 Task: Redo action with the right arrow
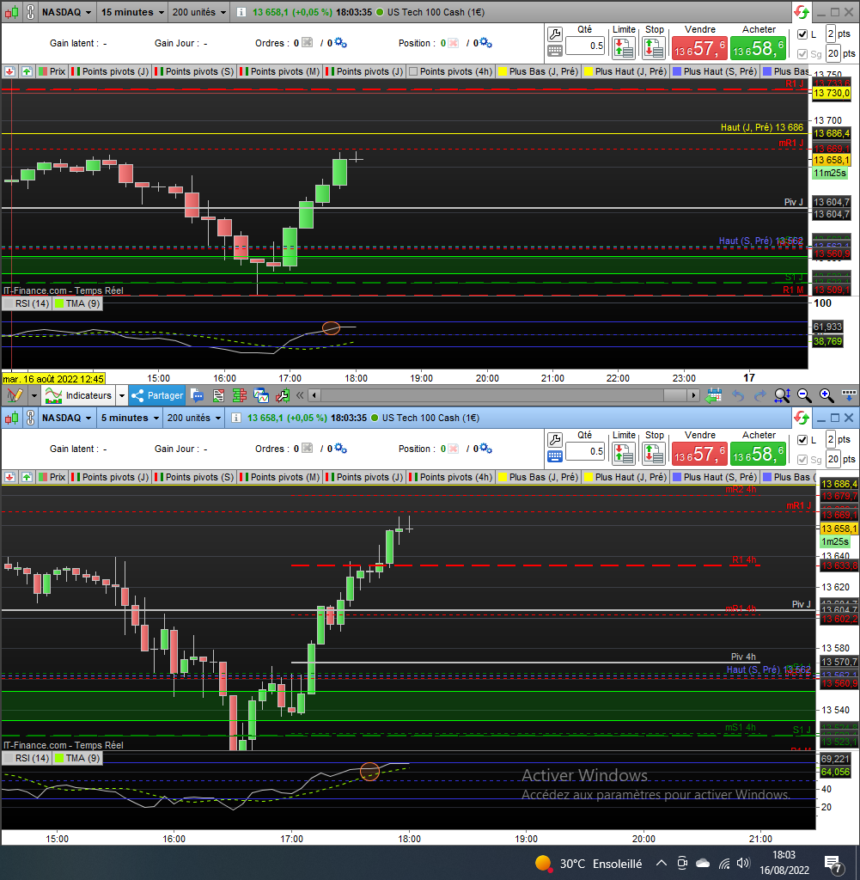(x=759, y=395)
